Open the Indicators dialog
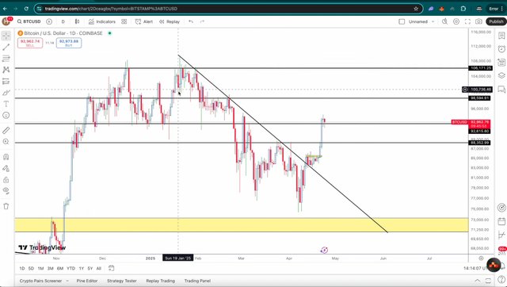Screen dimensions: 507x287 (102, 21)
